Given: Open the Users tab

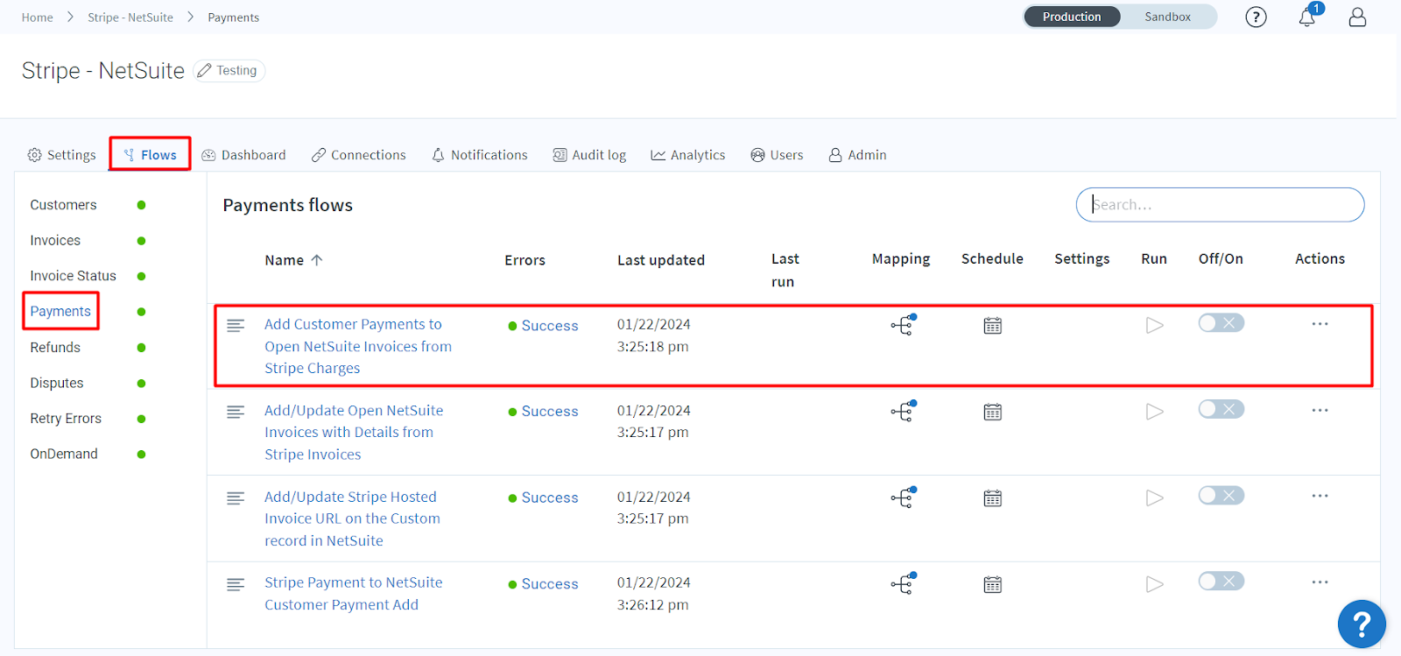Looking at the screenshot, I should 777,155.
